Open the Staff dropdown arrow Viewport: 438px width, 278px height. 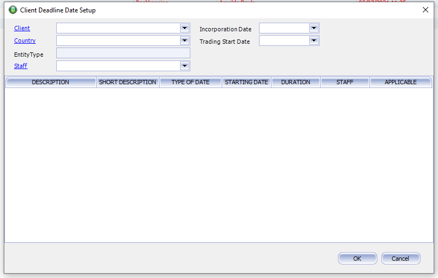tap(184, 66)
